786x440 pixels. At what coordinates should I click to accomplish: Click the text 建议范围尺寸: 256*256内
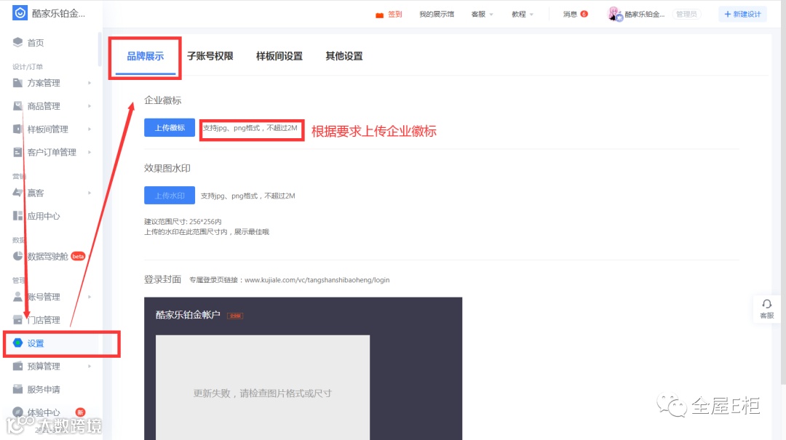pyautogui.click(x=183, y=222)
